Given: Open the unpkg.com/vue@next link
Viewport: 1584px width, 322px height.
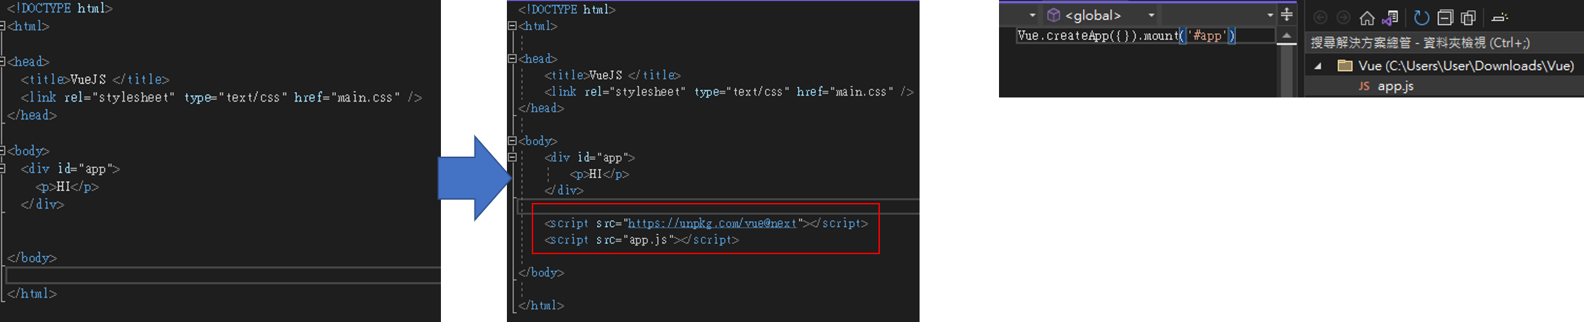Looking at the screenshot, I should [x=712, y=223].
